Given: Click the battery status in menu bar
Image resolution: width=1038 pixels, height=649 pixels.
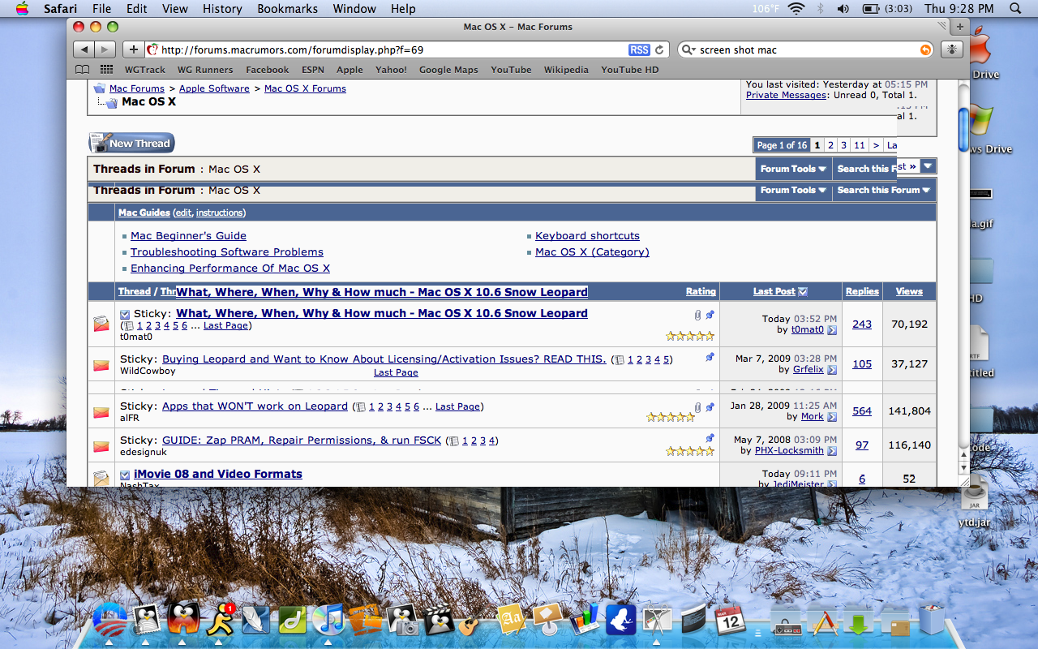Looking at the screenshot, I should click(x=886, y=9).
